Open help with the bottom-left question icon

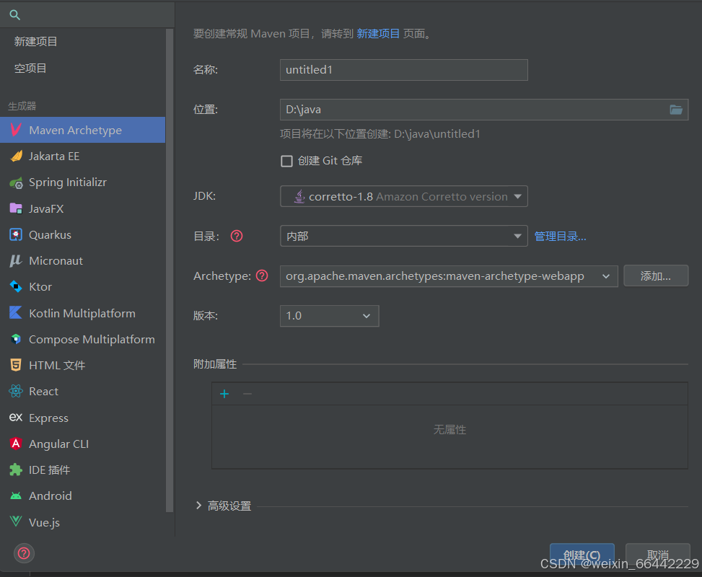[x=24, y=554]
